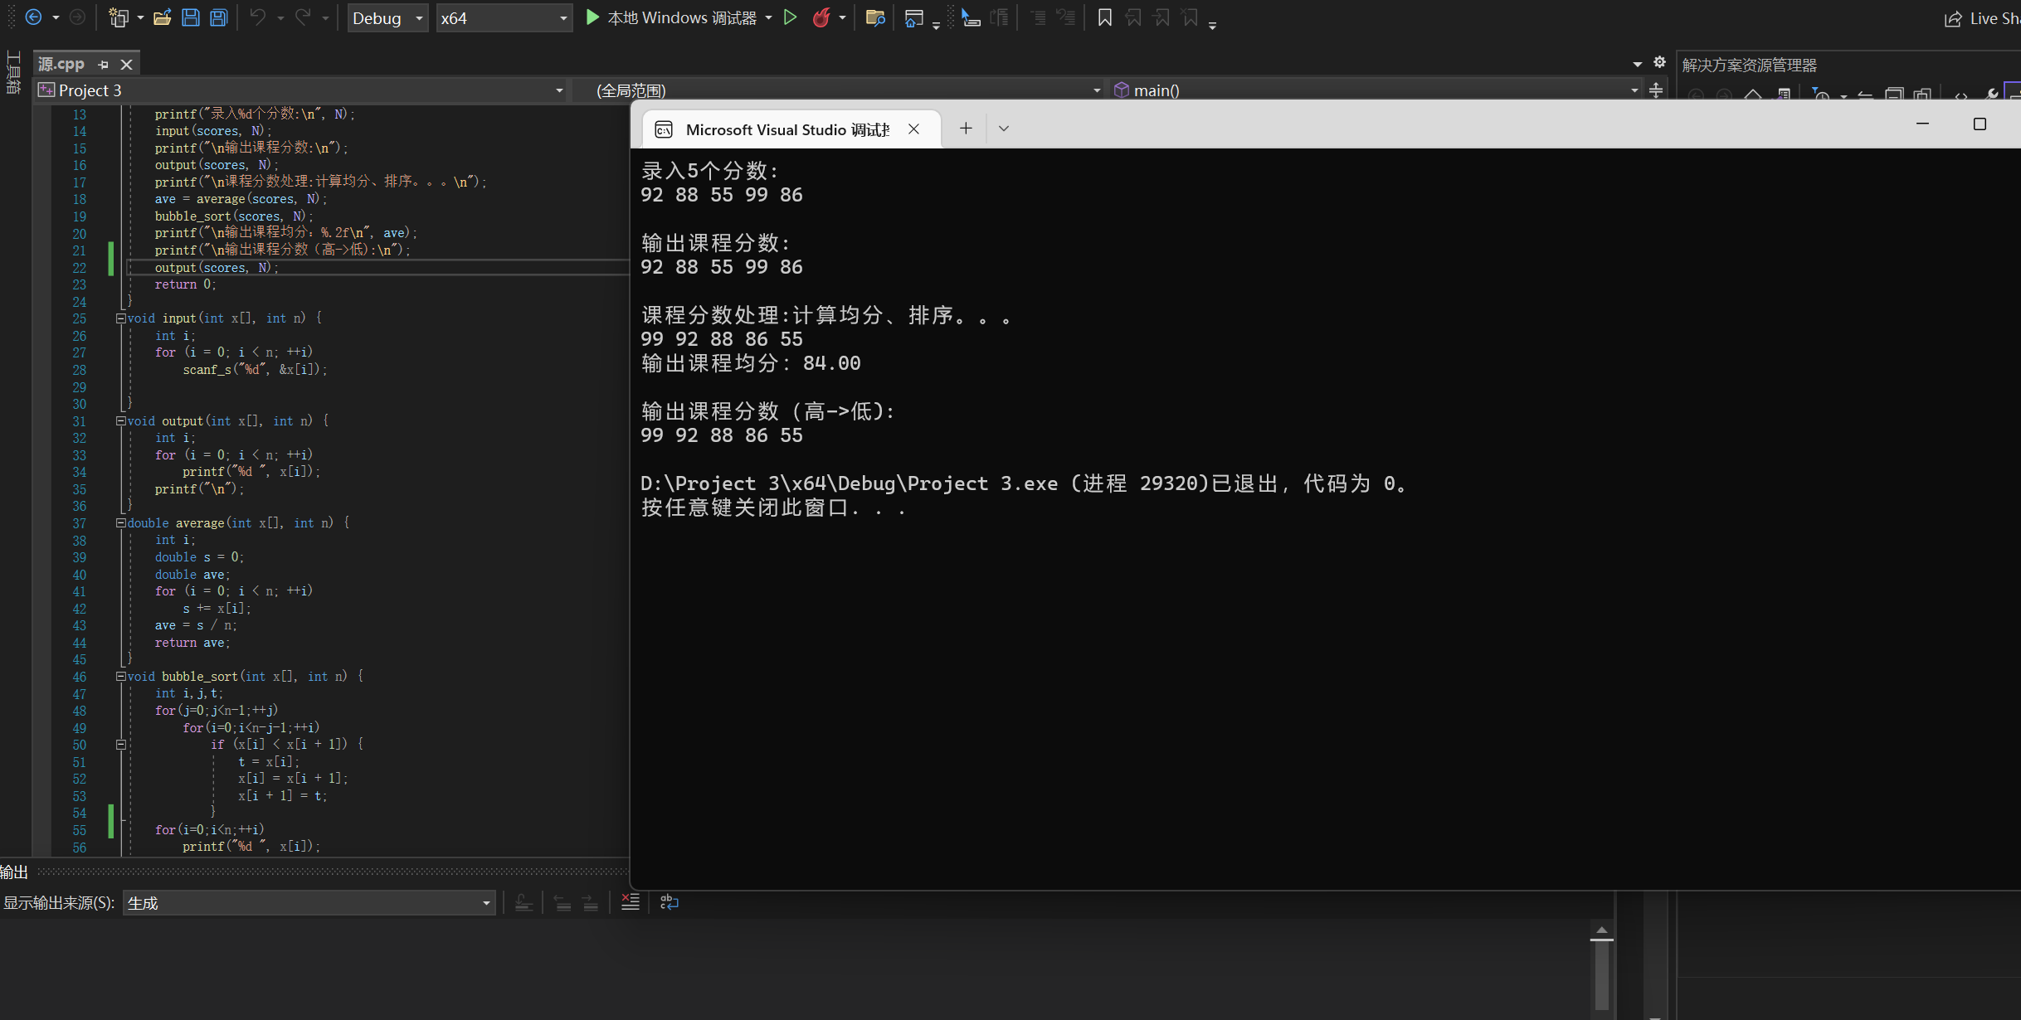Select the 源.cpp editor tab
Screen dimensions: 2021x1020
click(x=61, y=64)
